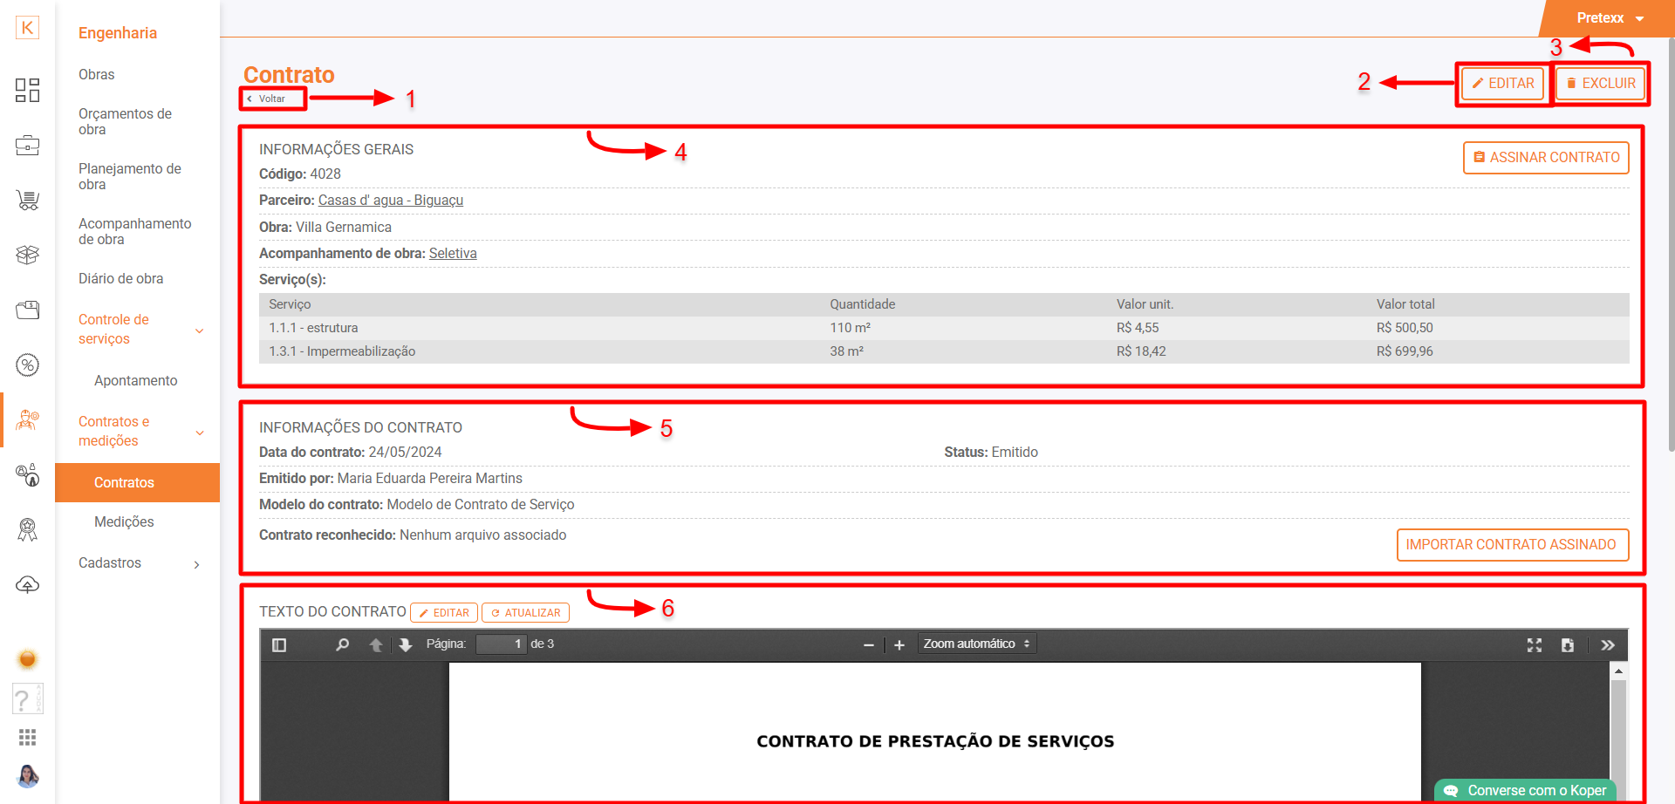
Task: Click Importar Contrato Assinado button
Action: 1512,545
